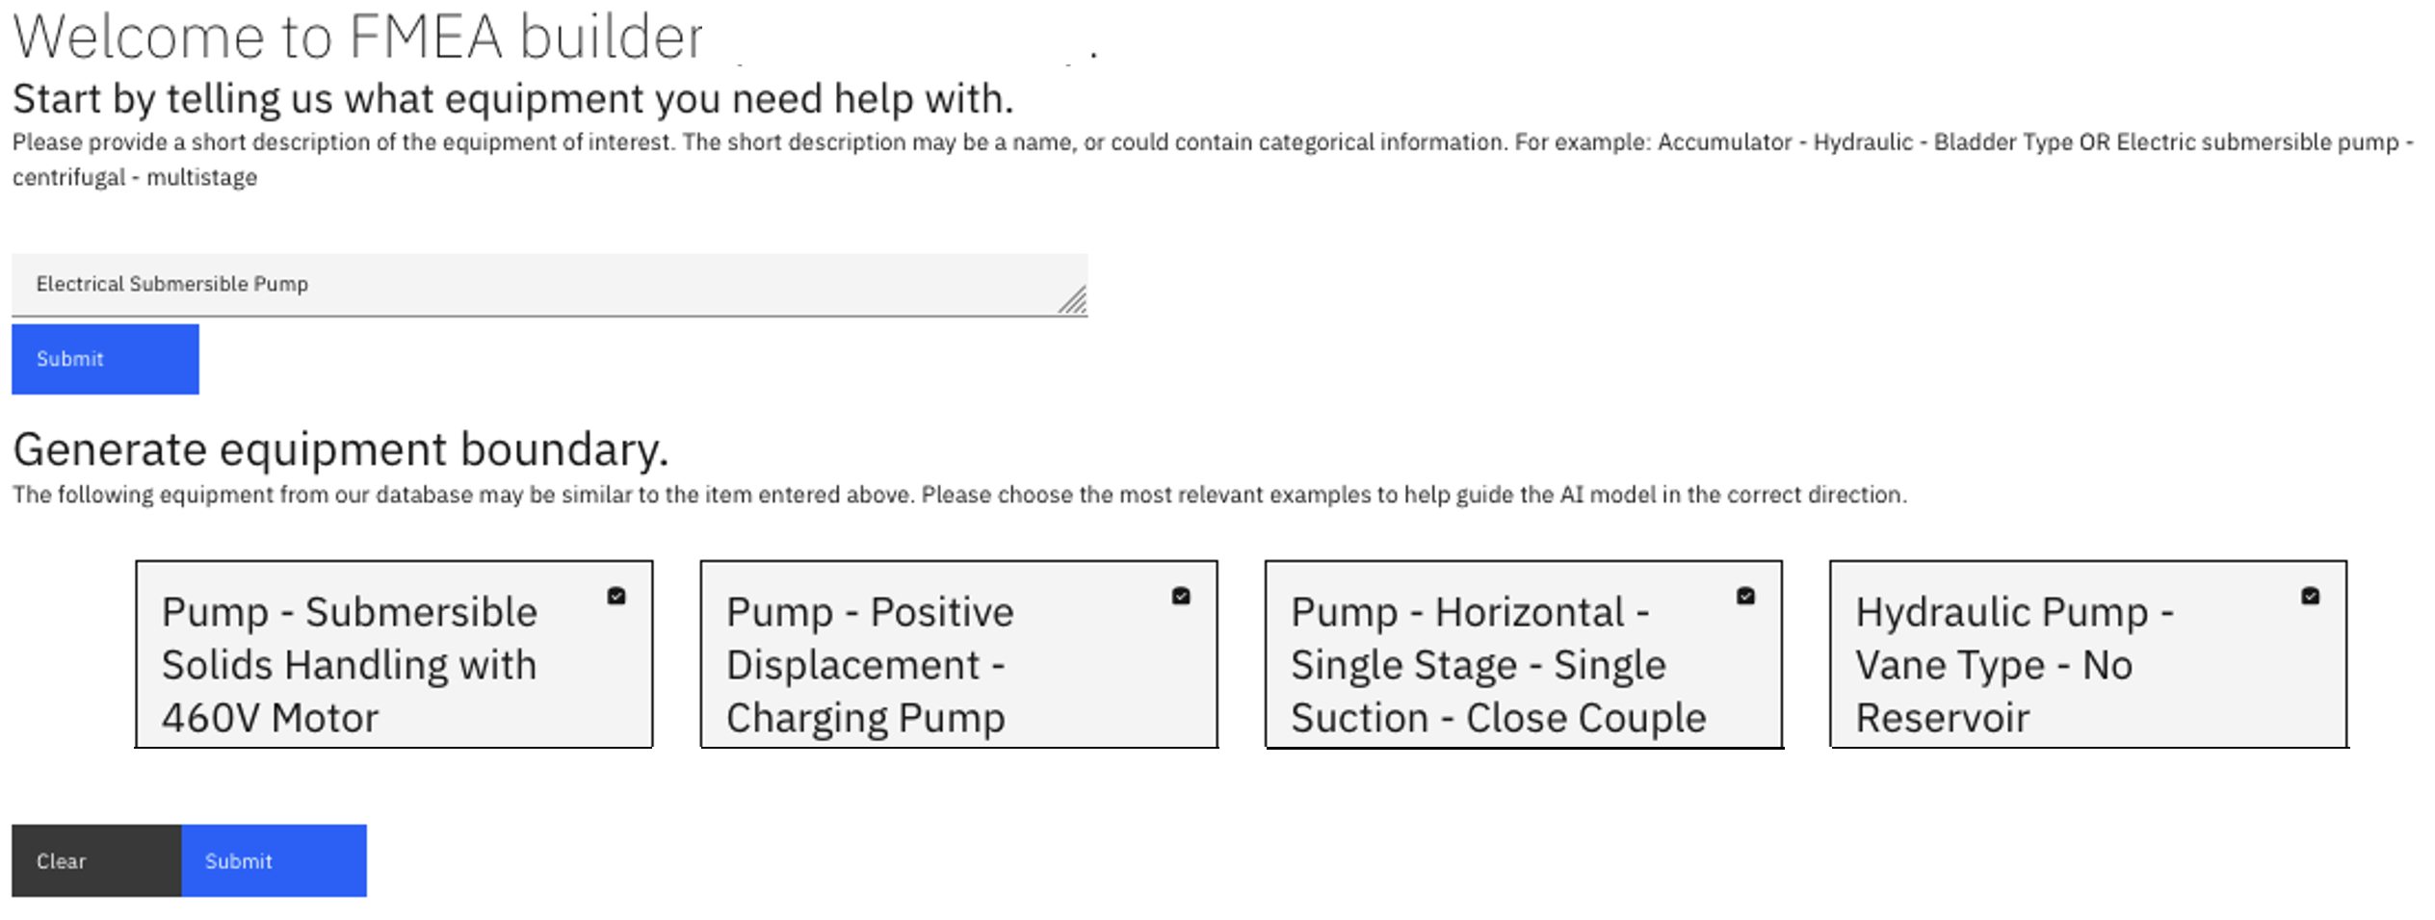Click the 'Welcome to FMEA builder' heading
Viewport: 2435px width, 920px height.
point(357,38)
